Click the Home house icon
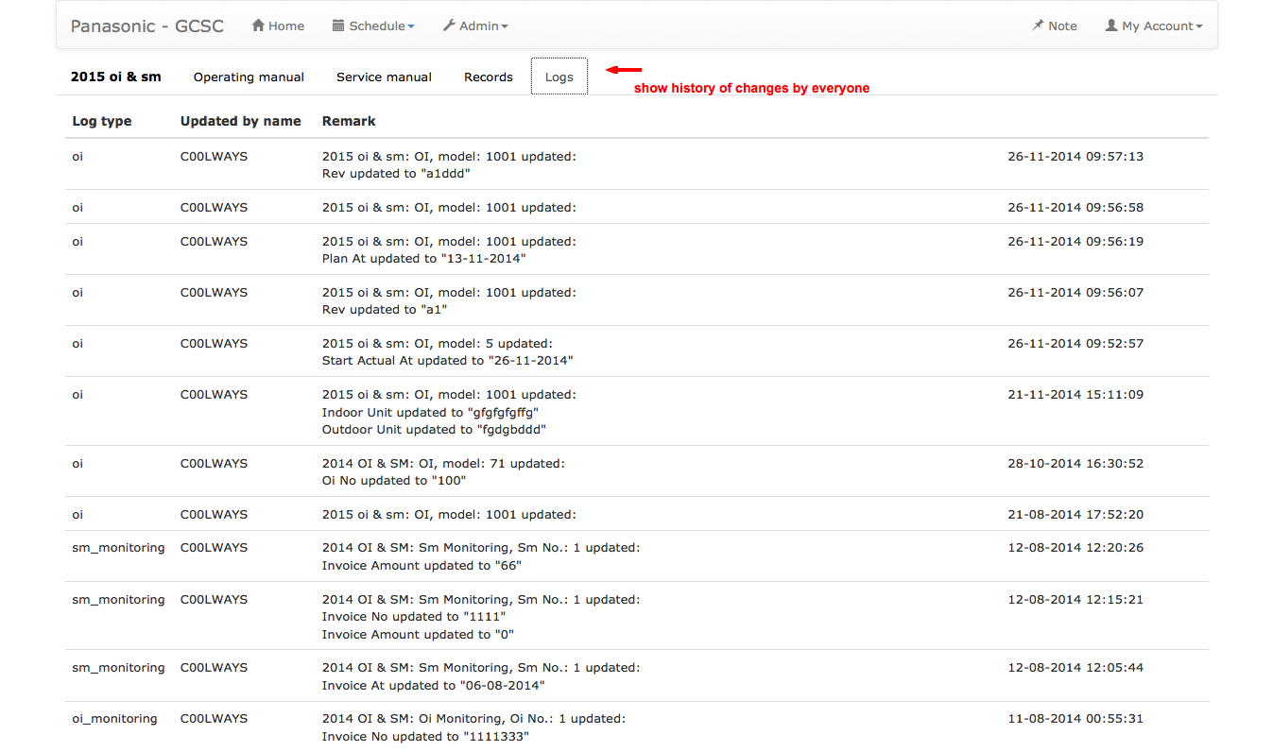The height and width of the screenshot is (752, 1273). (258, 26)
